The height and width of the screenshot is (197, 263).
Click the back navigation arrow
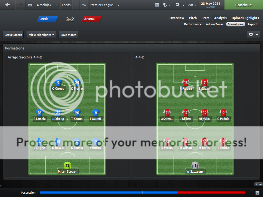tap(7, 5)
